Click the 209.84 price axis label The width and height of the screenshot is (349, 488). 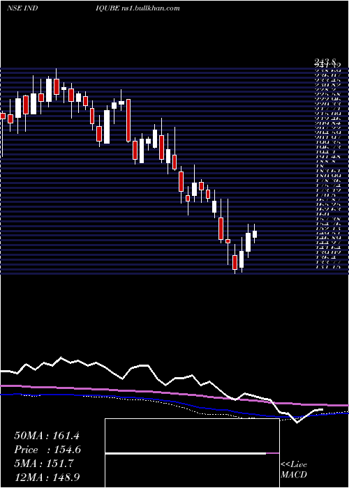327,123
